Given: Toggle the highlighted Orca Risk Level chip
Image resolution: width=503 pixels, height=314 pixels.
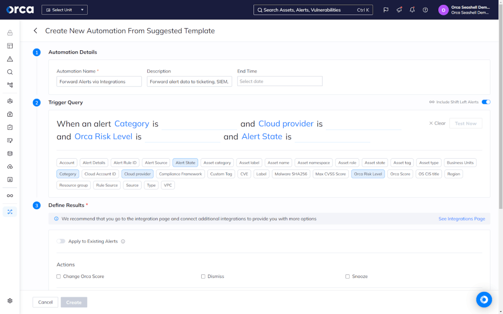Looking at the screenshot, I should click(368, 174).
